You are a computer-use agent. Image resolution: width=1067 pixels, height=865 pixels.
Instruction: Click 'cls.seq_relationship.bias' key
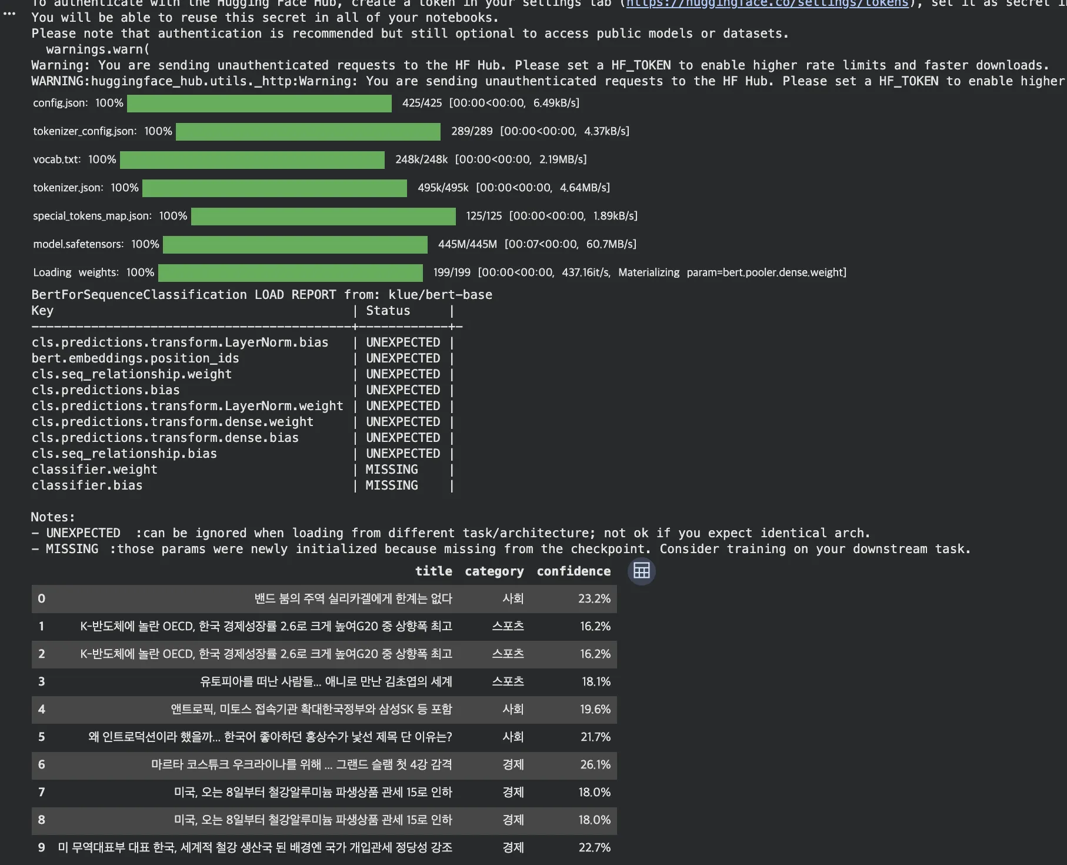(124, 454)
